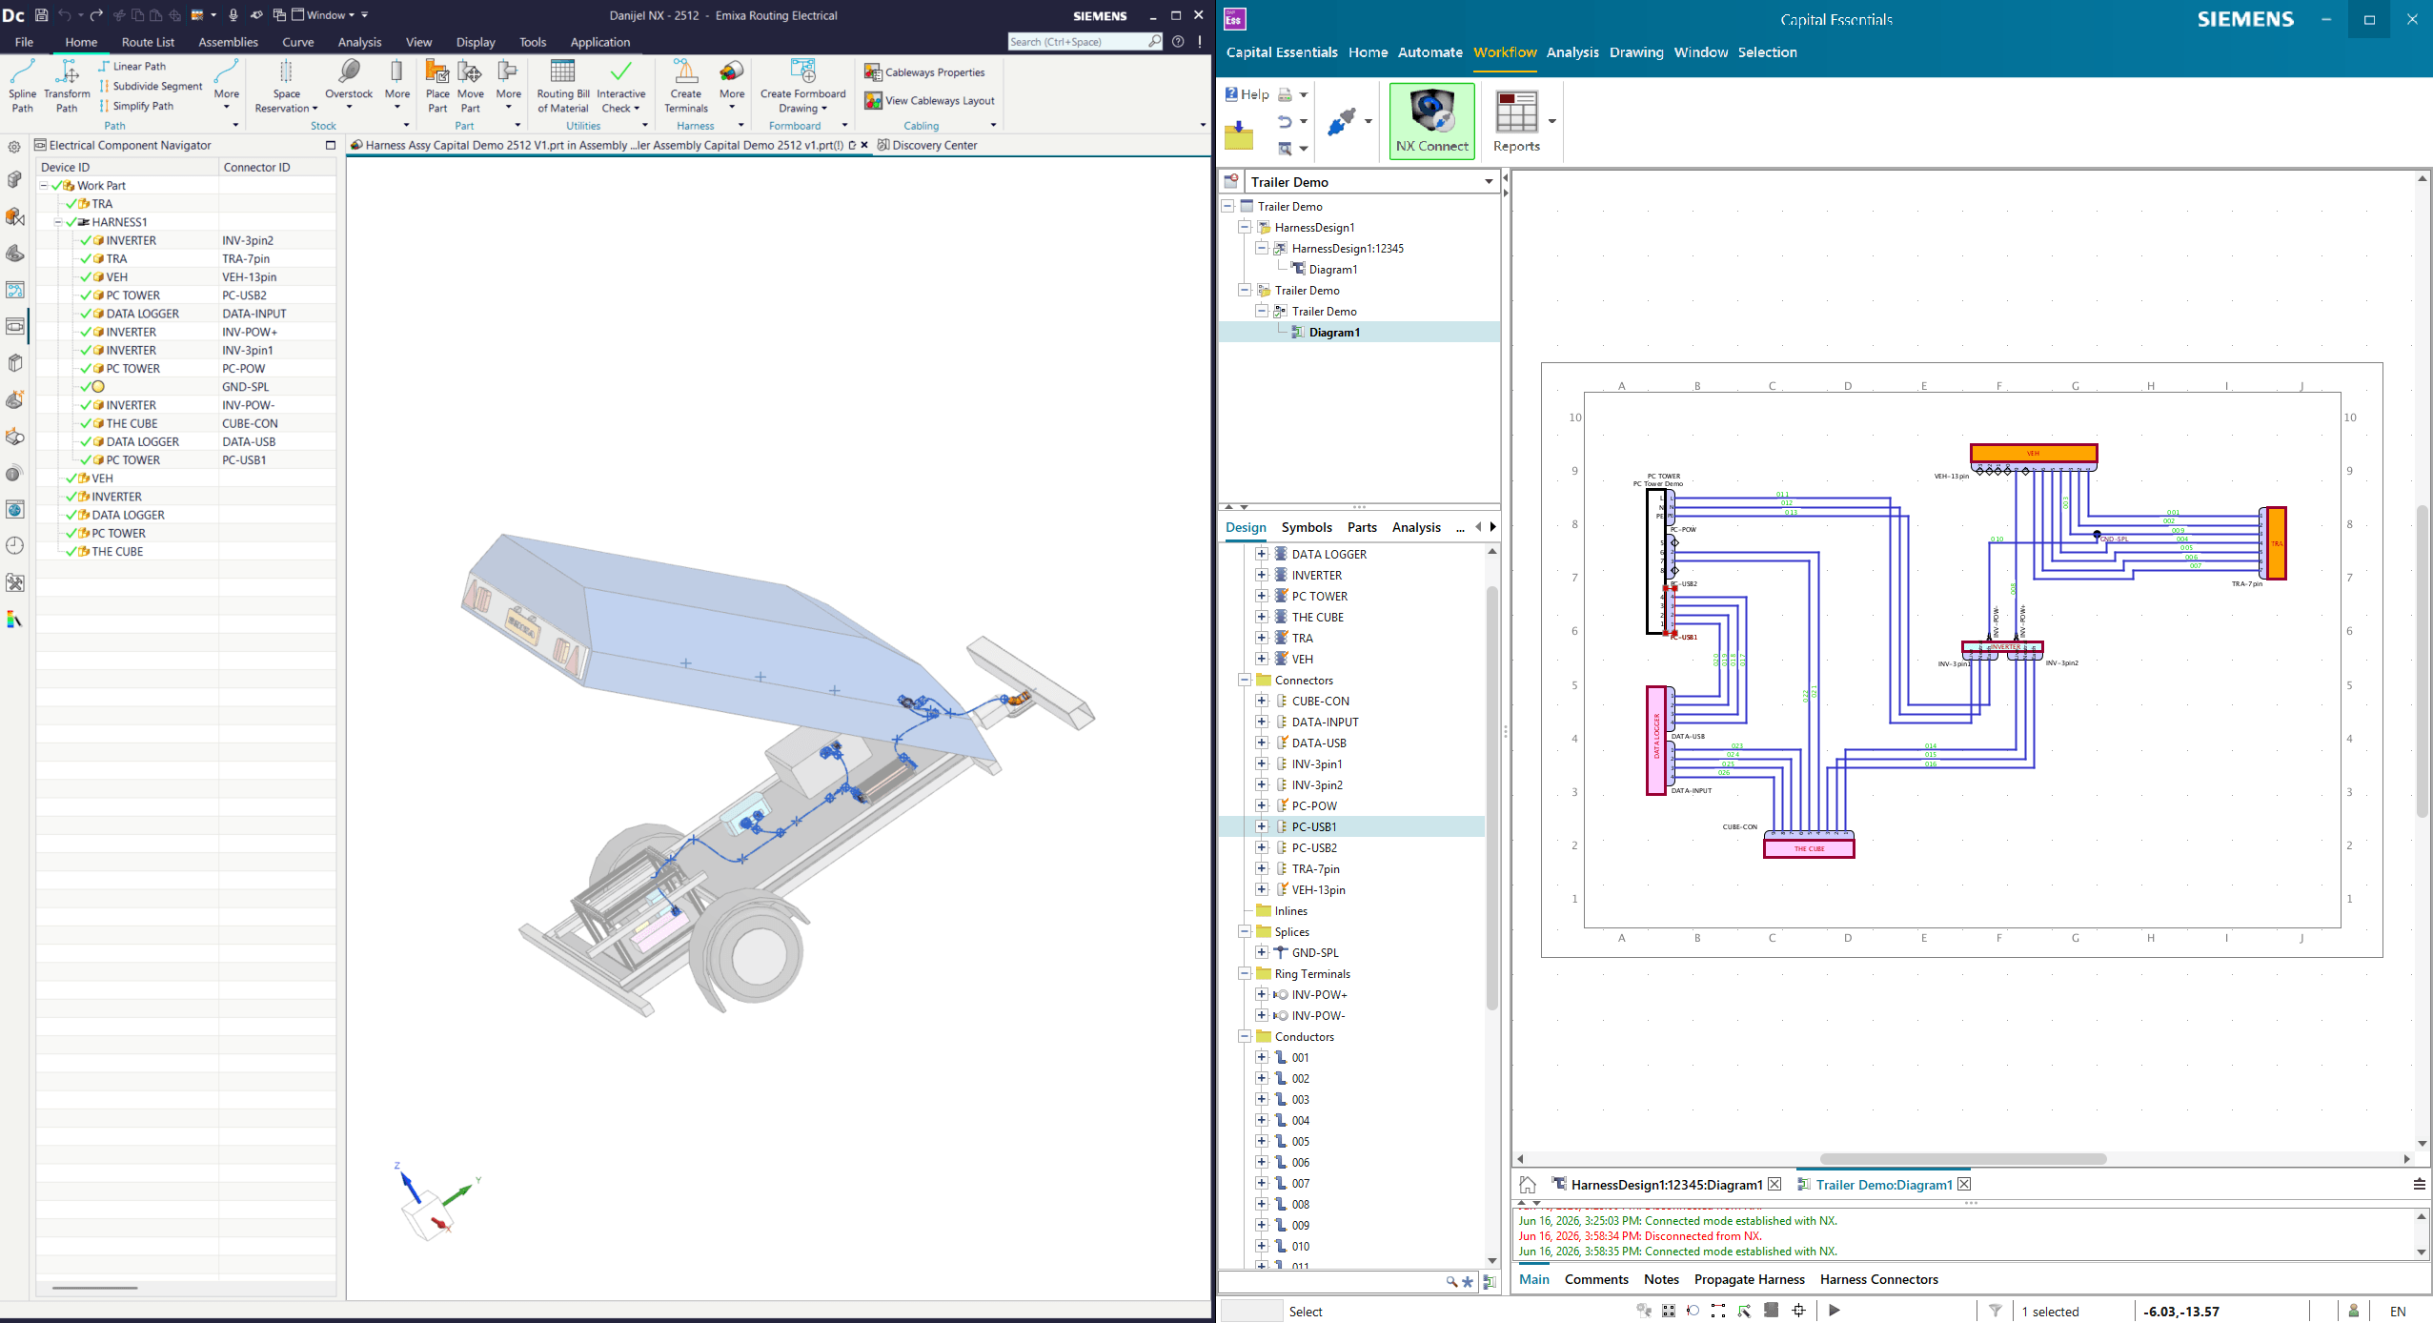The height and width of the screenshot is (1323, 2433).
Task: Switch to the Symbols tab
Action: click(x=1307, y=527)
